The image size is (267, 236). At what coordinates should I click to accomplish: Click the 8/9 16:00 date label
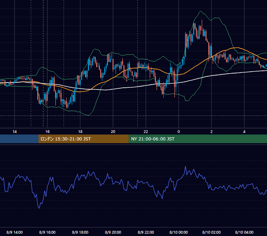tap(48, 232)
